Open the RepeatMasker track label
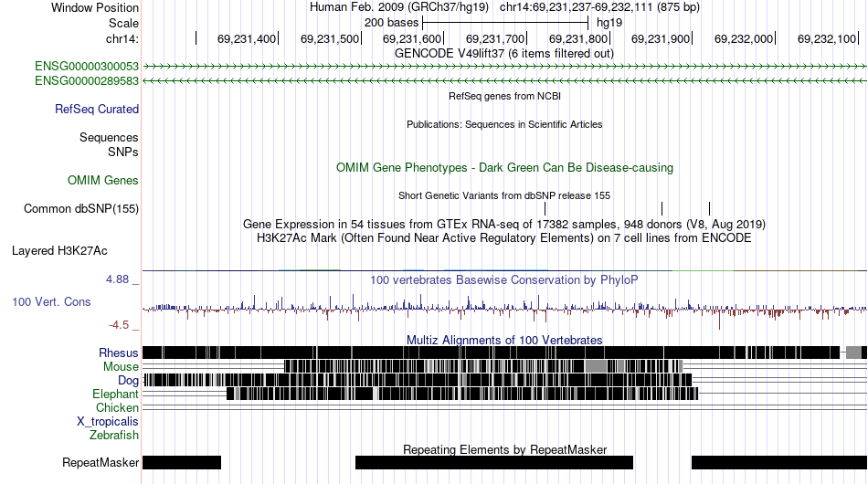 coord(101,462)
